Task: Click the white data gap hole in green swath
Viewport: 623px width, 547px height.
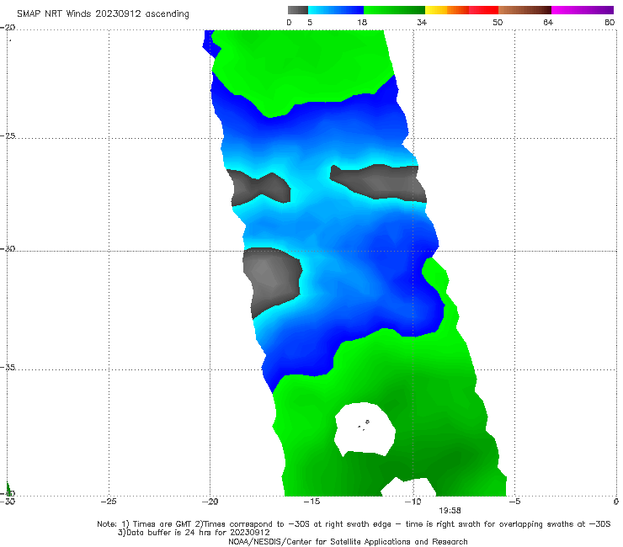Action: [x=365, y=430]
